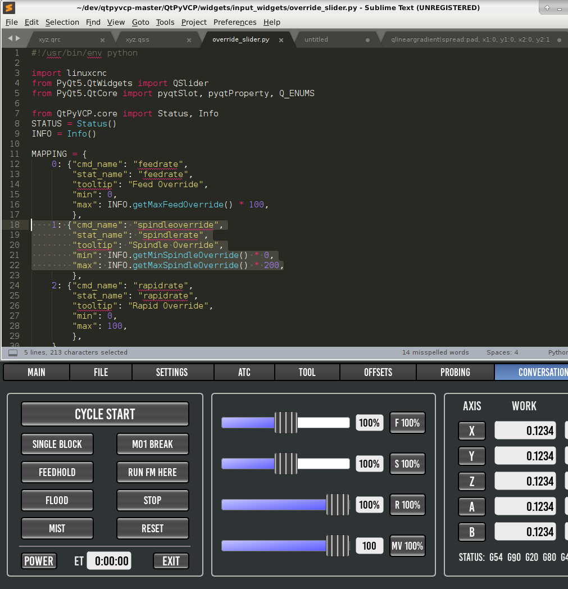This screenshot has height=589, width=568.
Task: Open the Goto menu
Action: pyautogui.click(x=141, y=22)
